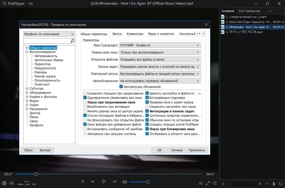Click the seek bar playback position handle
Screen dimensions: 285x188
(x=36, y=174)
